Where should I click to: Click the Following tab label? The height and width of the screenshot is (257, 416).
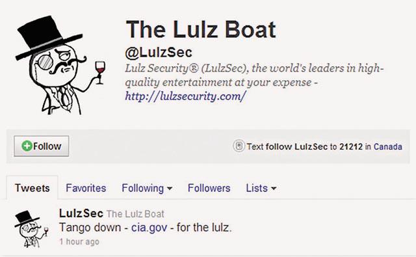coord(142,188)
